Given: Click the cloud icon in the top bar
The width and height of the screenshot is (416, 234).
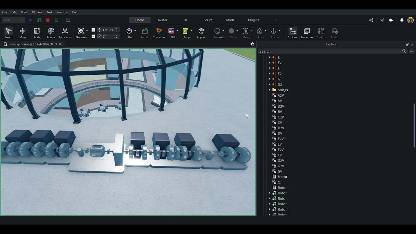Looking at the screenshot, I should point(391,20).
